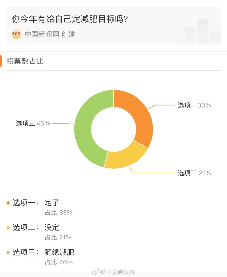
Task: Click the 选项一 33% chart label
Action: pyautogui.click(x=194, y=105)
